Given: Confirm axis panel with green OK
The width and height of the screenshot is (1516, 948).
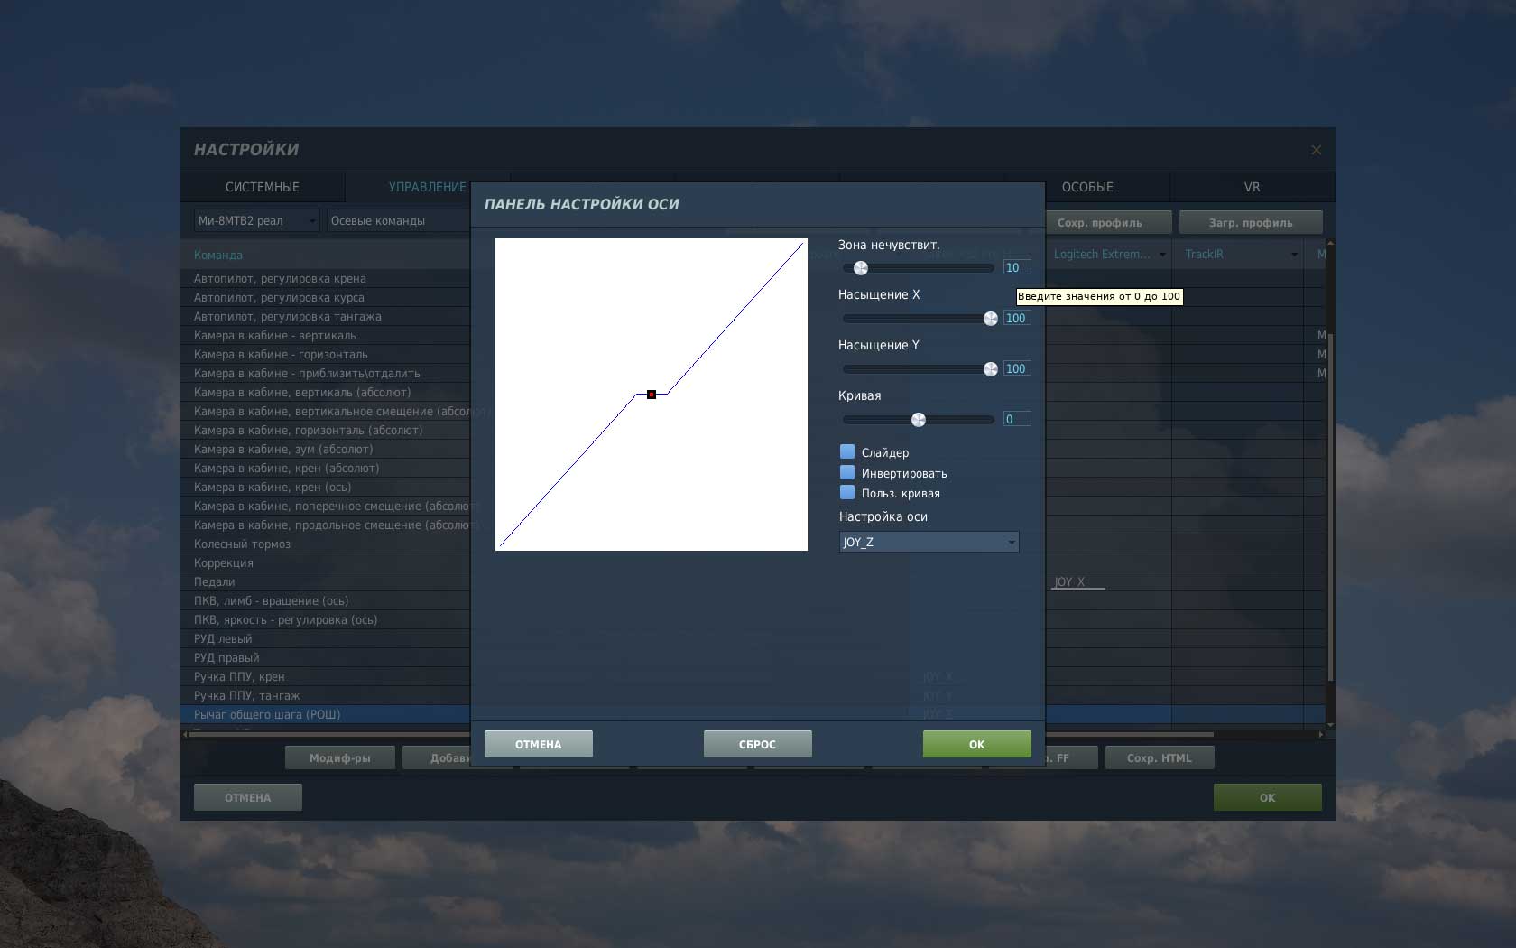Looking at the screenshot, I should pyautogui.click(x=977, y=744).
